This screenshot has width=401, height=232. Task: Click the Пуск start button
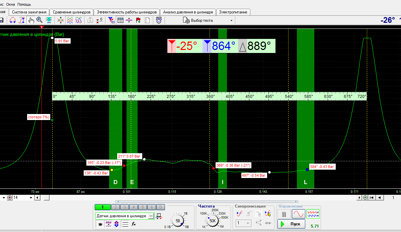[x=291, y=224]
